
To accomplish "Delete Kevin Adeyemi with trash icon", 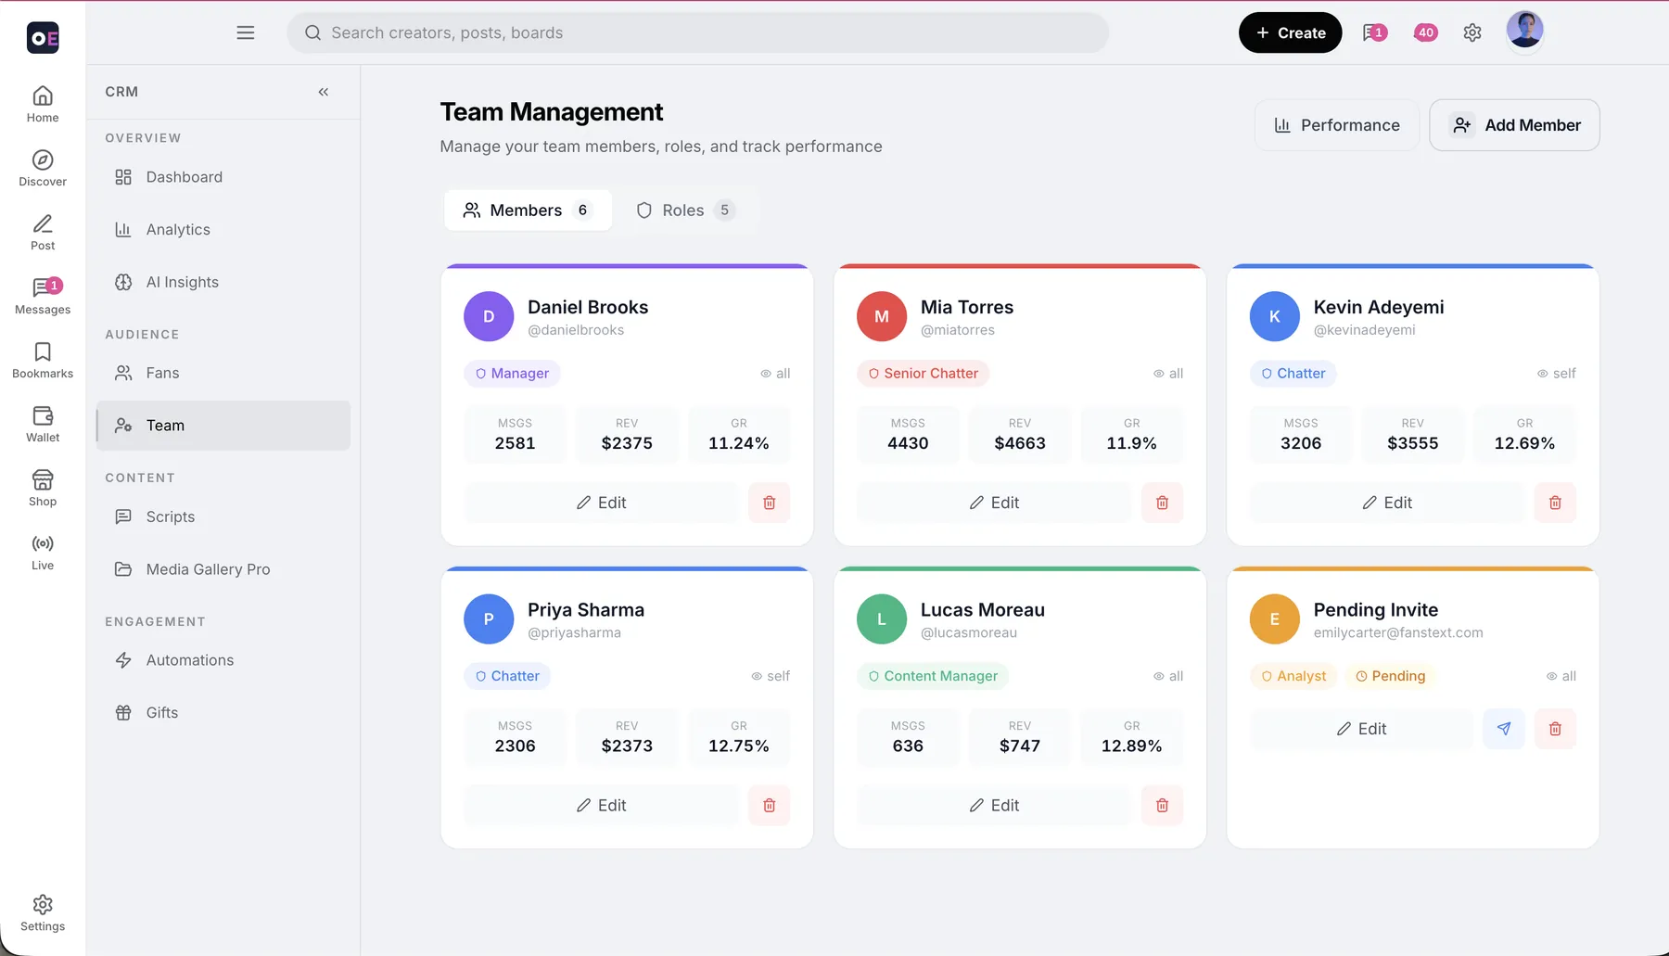I will point(1555,503).
